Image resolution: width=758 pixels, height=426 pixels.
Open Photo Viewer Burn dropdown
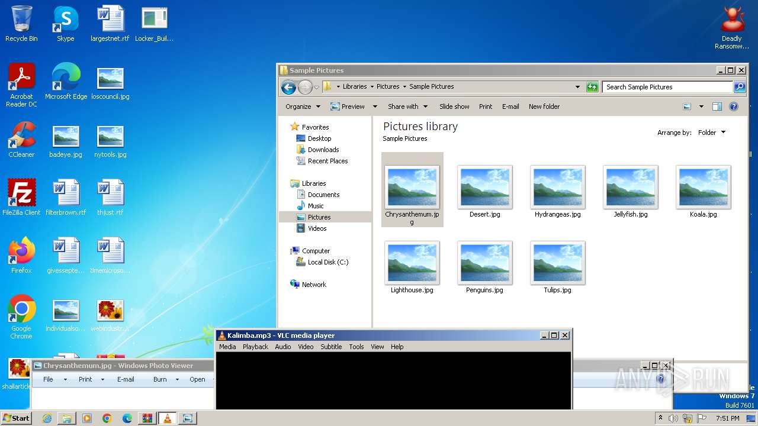tap(165, 379)
